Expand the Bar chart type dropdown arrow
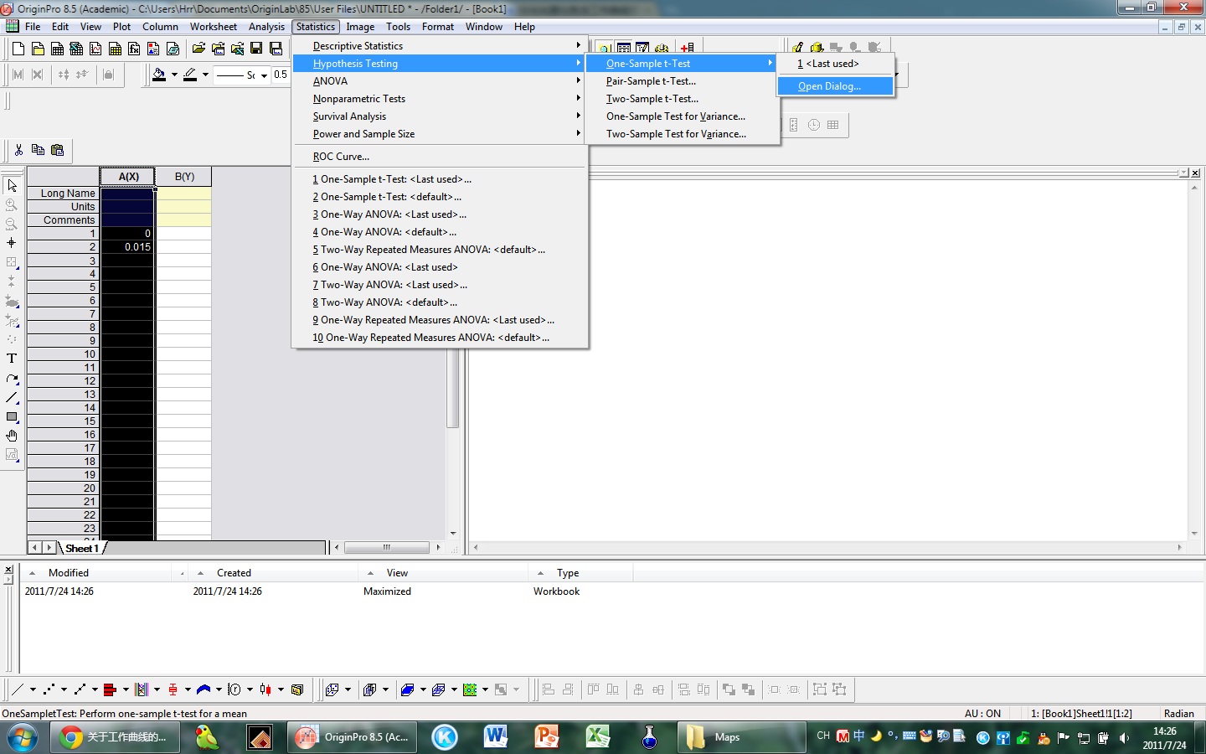This screenshot has width=1206, height=754. [x=126, y=689]
